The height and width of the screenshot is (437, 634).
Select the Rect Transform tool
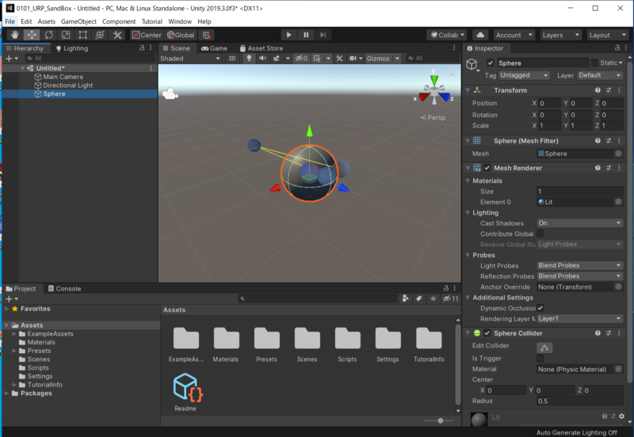83,35
